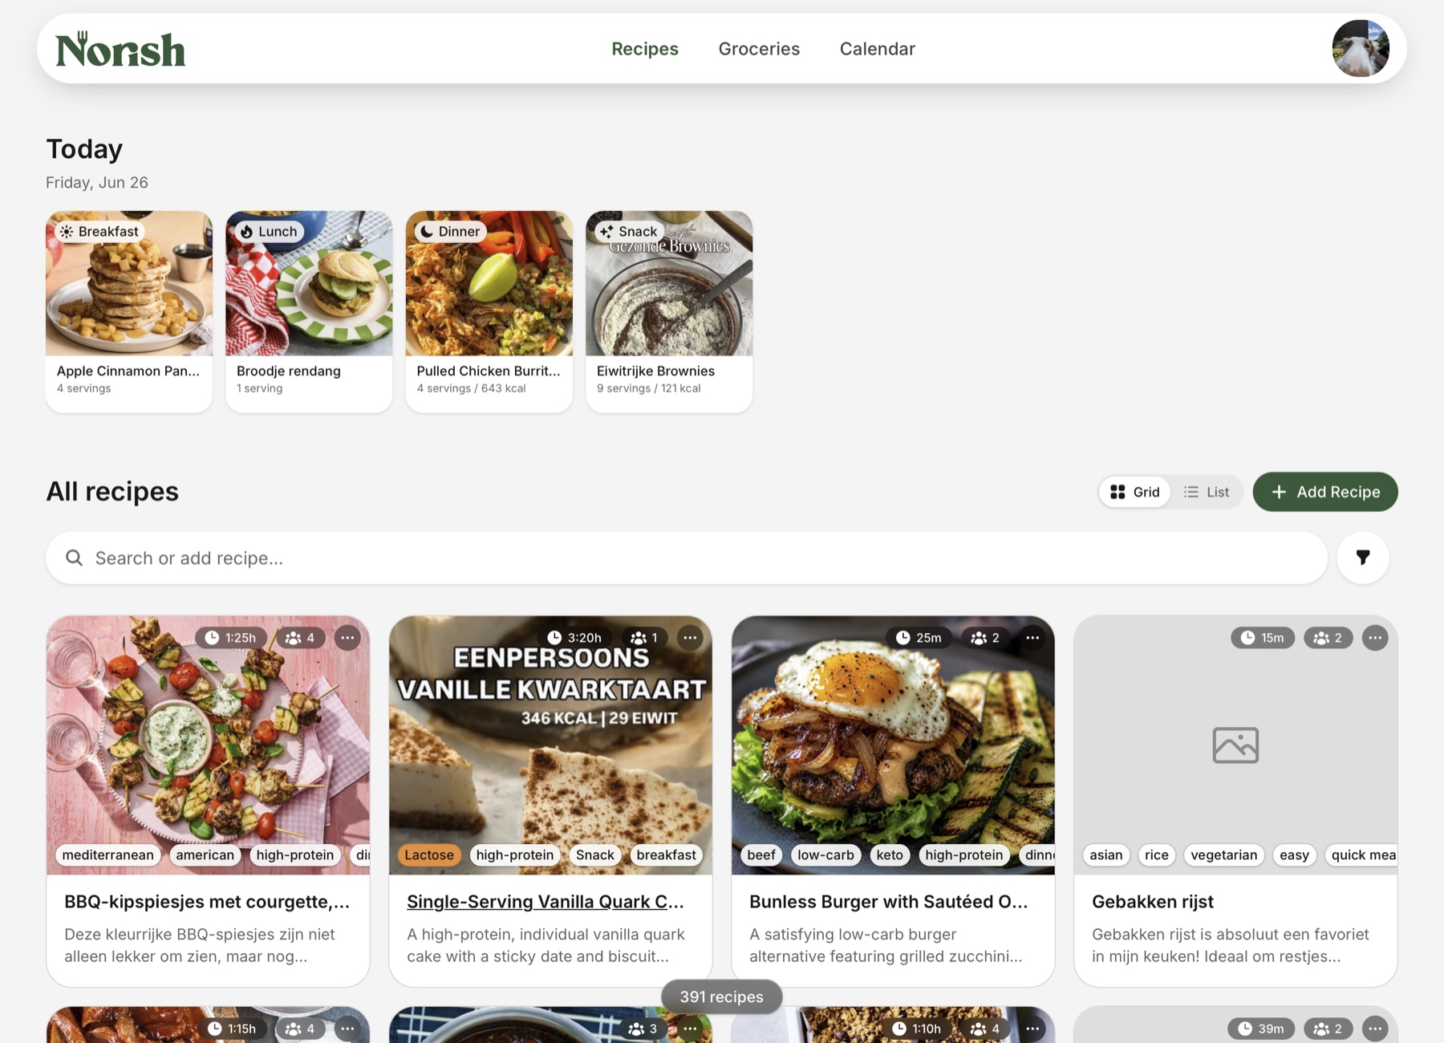Image resolution: width=1444 pixels, height=1043 pixels.
Task: Focus the Search or add recipe field
Action: click(x=687, y=558)
